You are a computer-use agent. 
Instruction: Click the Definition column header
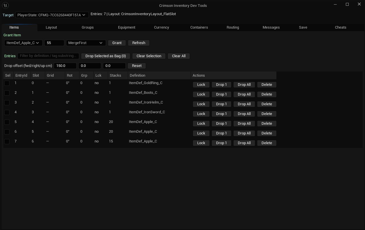pos(159,76)
